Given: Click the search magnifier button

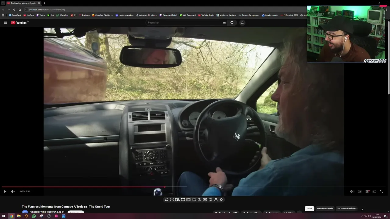Looking at the screenshot, I should tap(232, 23).
